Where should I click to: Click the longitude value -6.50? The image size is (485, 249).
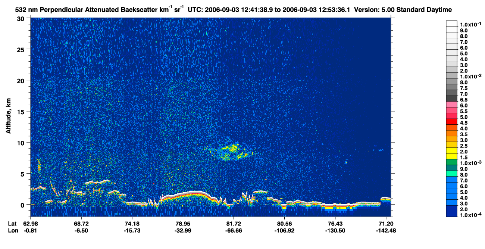(x=81, y=230)
